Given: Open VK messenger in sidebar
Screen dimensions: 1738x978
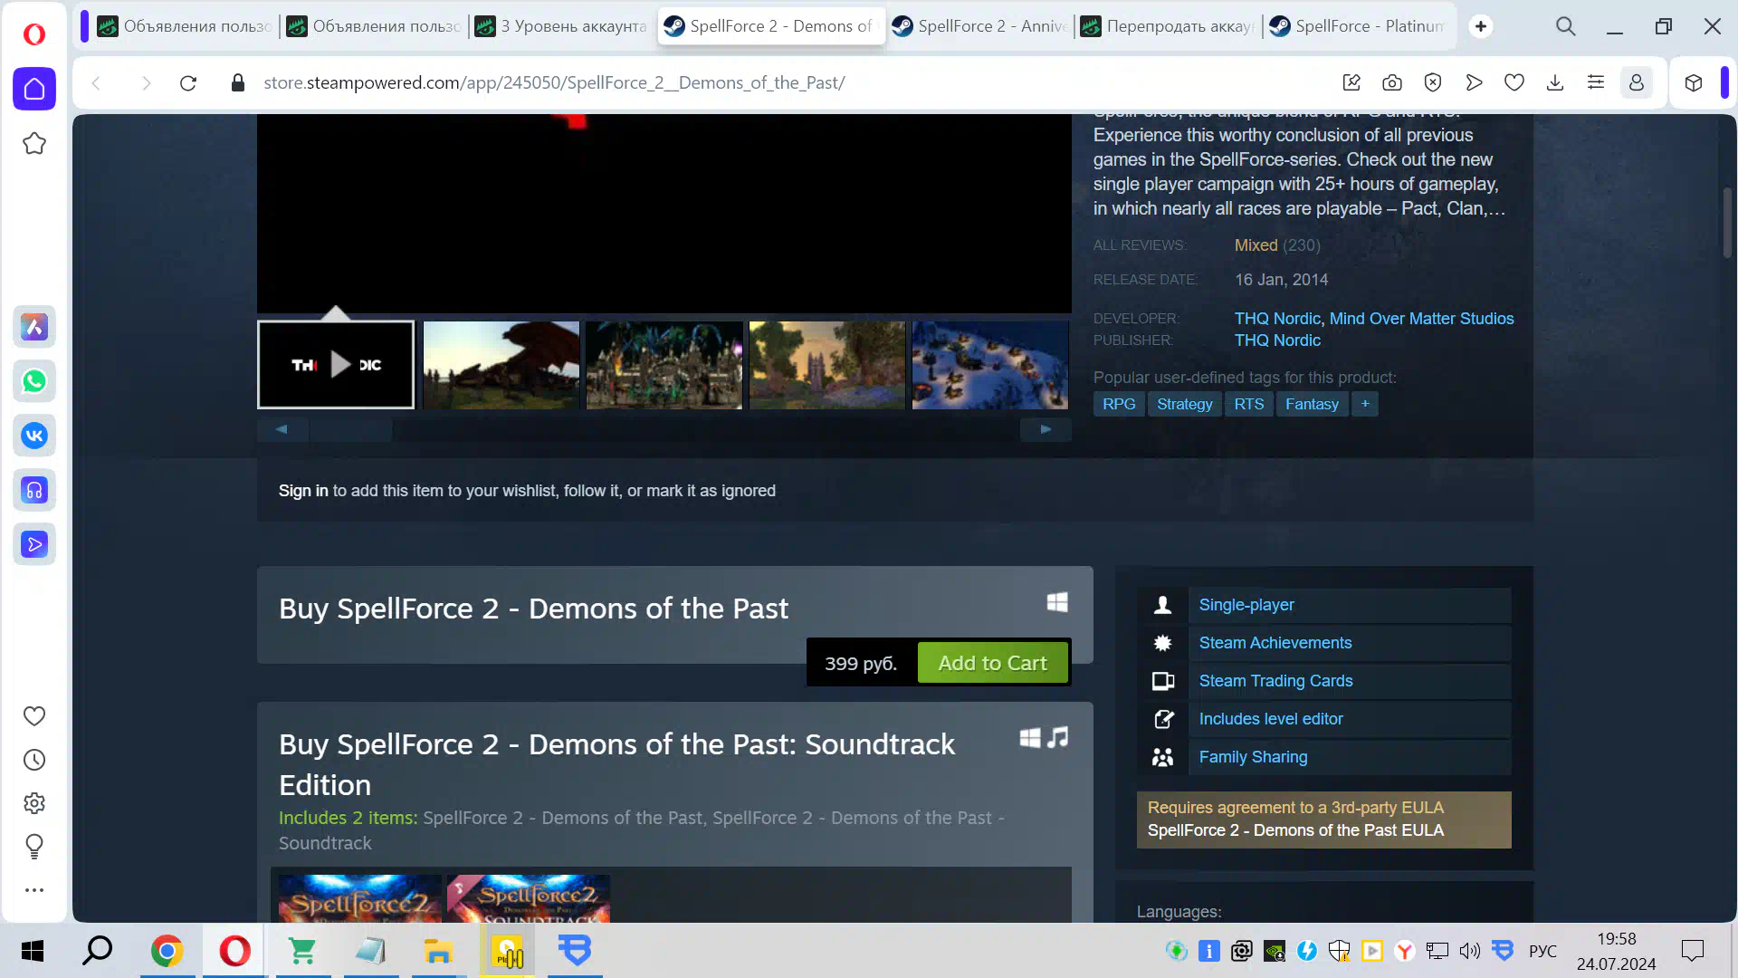Looking at the screenshot, I should pos(34,436).
